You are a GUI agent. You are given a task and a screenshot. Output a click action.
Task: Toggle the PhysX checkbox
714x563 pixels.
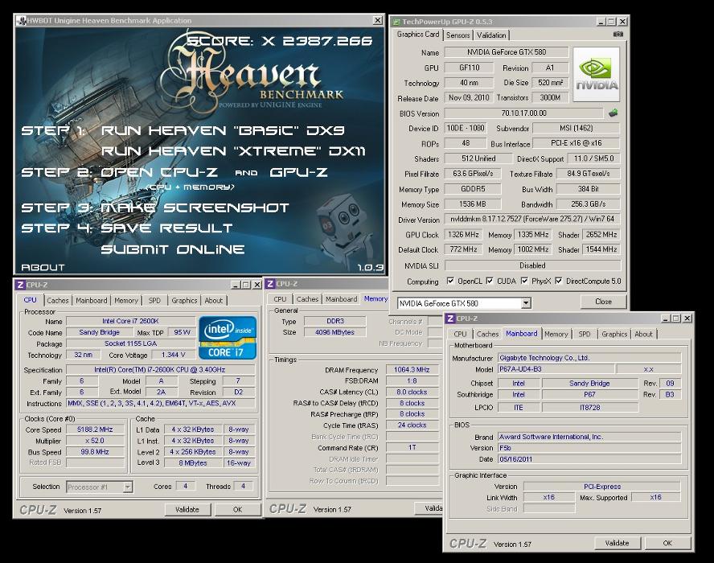click(524, 281)
